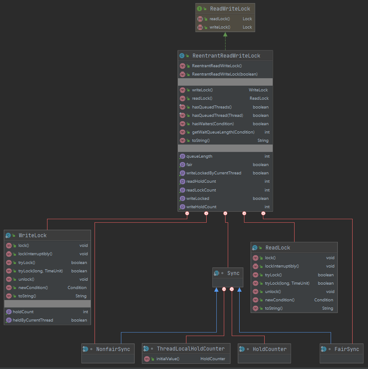Click the method icon beside hasQueuedThreads()
Image resolution: width=368 pixels, height=369 pixels.
pos(182,107)
